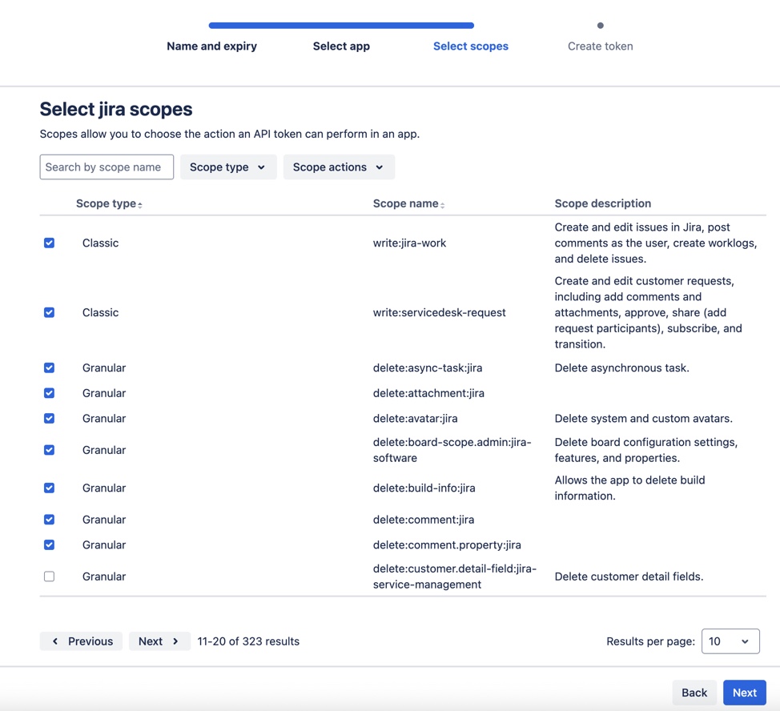Viewport: 780px width, 711px height.
Task: Go to Previous page of results
Action: coord(81,641)
